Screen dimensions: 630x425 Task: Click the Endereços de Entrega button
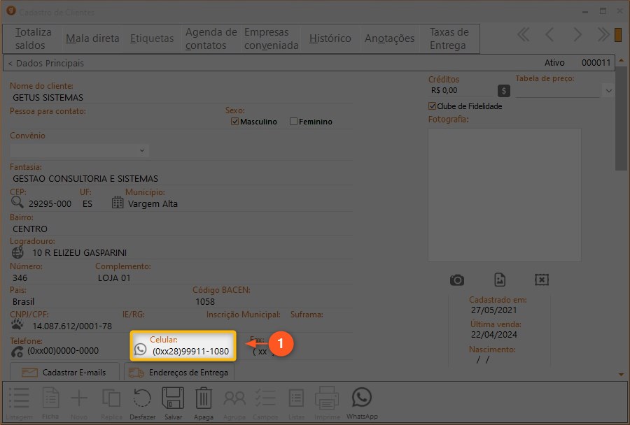click(x=179, y=373)
